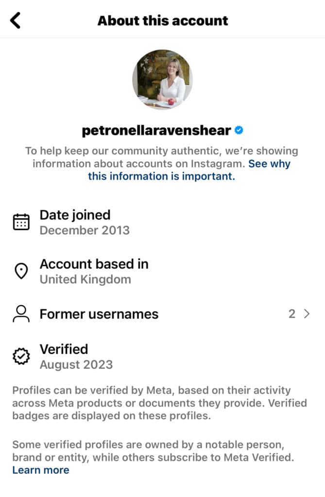
Task: Expand Former usernames chevron arrow
Action: click(307, 314)
